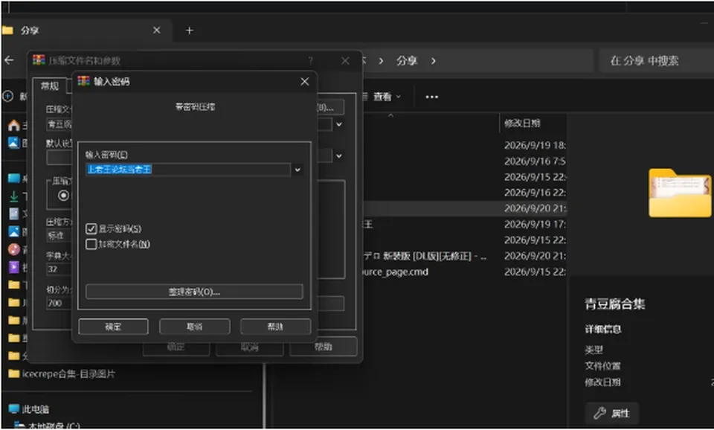Click 确定 in the 输入密码 dialog
Viewport: 714px width, 430px height.
[113, 327]
